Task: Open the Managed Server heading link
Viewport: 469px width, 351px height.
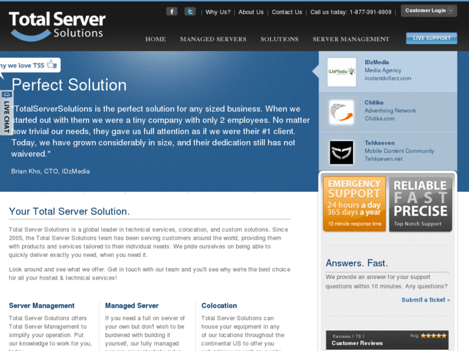Action: pyautogui.click(x=132, y=305)
